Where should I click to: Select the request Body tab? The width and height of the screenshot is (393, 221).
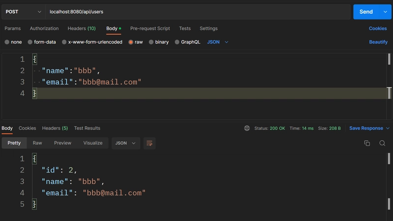pos(113,28)
